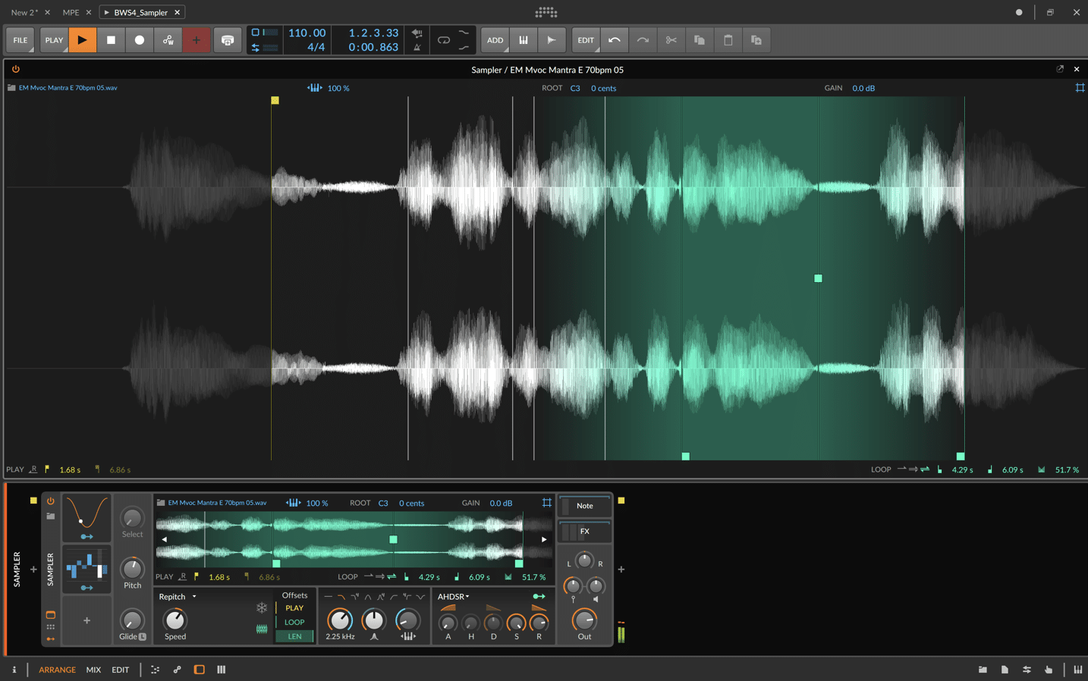Image resolution: width=1088 pixels, height=681 pixels.
Task: Undo the last action
Action: pos(615,40)
